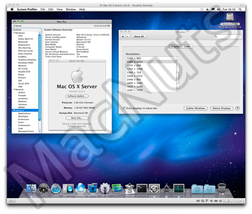Click Software Update button
252x214 pixels.
coord(77,96)
